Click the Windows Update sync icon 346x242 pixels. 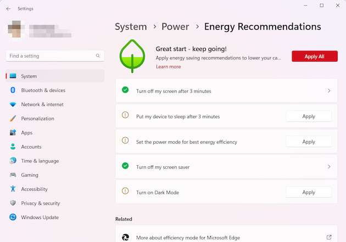[x=13, y=217]
